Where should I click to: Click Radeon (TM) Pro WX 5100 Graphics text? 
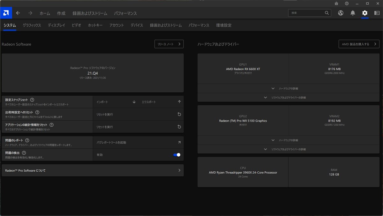click(243, 121)
